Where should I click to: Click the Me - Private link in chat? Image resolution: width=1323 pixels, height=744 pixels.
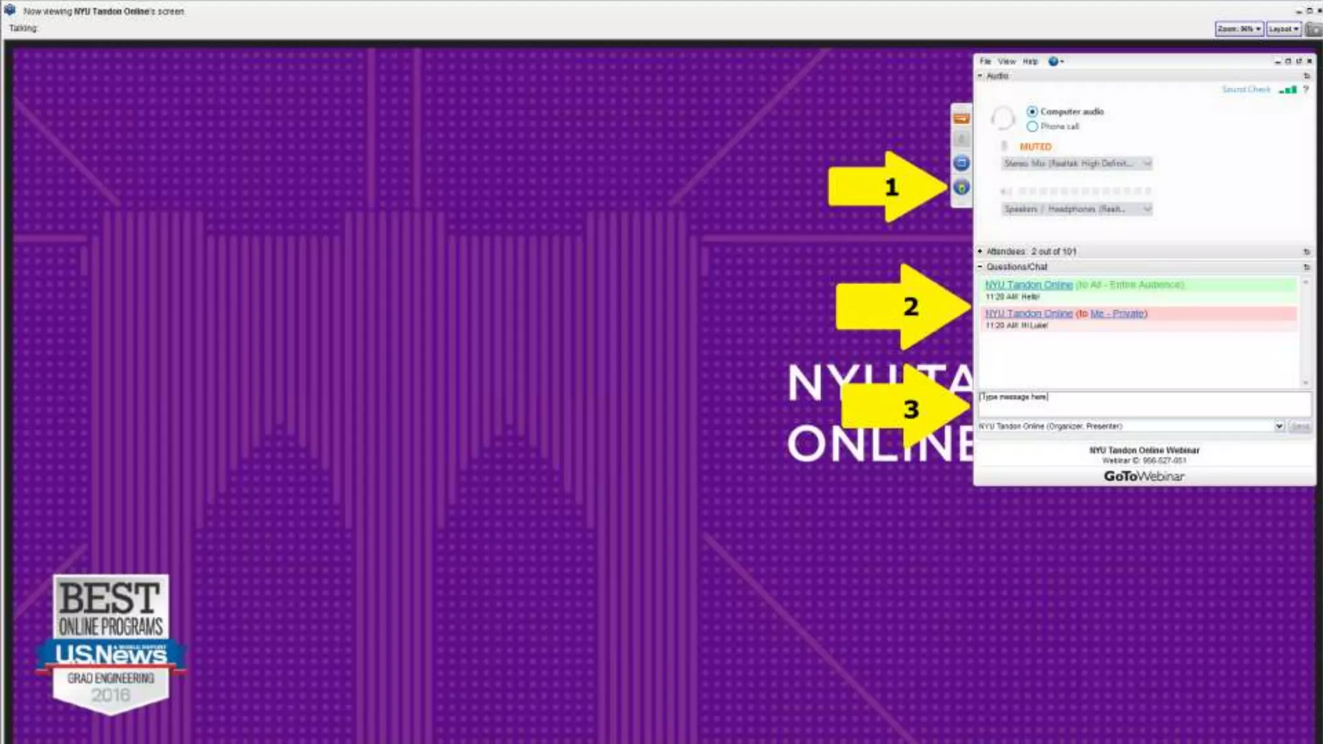click(x=1118, y=314)
